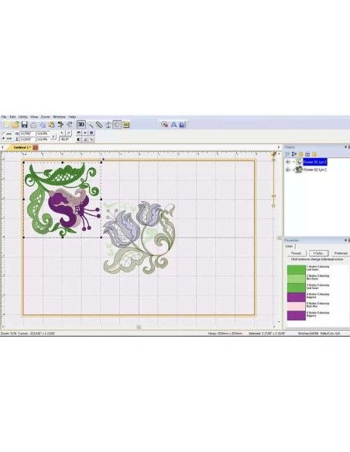The height and width of the screenshot is (452, 350).
Task: Click the merge design icon
Action: point(165,125)
